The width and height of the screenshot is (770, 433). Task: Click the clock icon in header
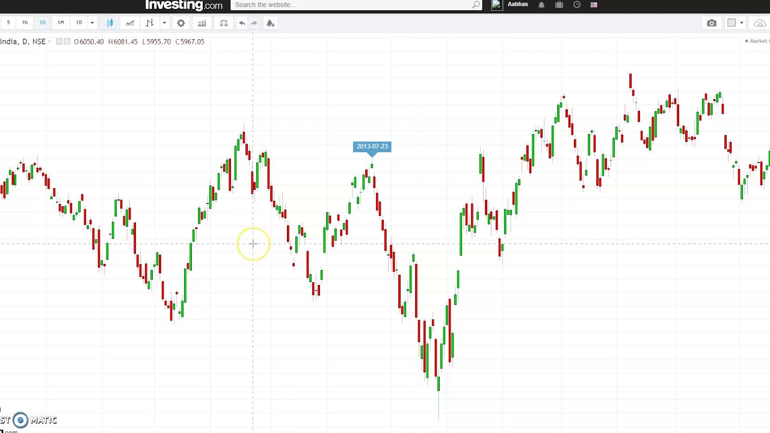pyautogui.click(x=577, y=5)
